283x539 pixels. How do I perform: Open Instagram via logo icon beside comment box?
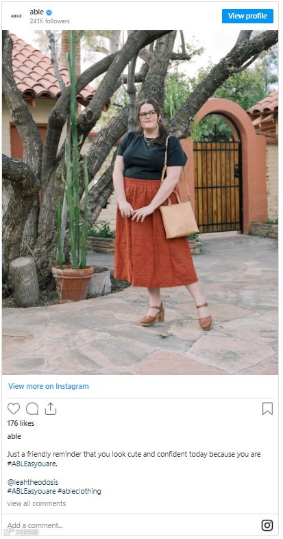point(267,525)
